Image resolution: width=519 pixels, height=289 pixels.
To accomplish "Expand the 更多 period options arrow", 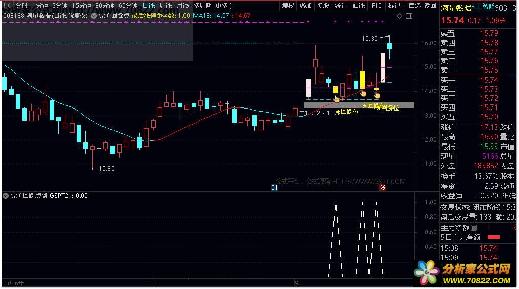I will point(231,5).
